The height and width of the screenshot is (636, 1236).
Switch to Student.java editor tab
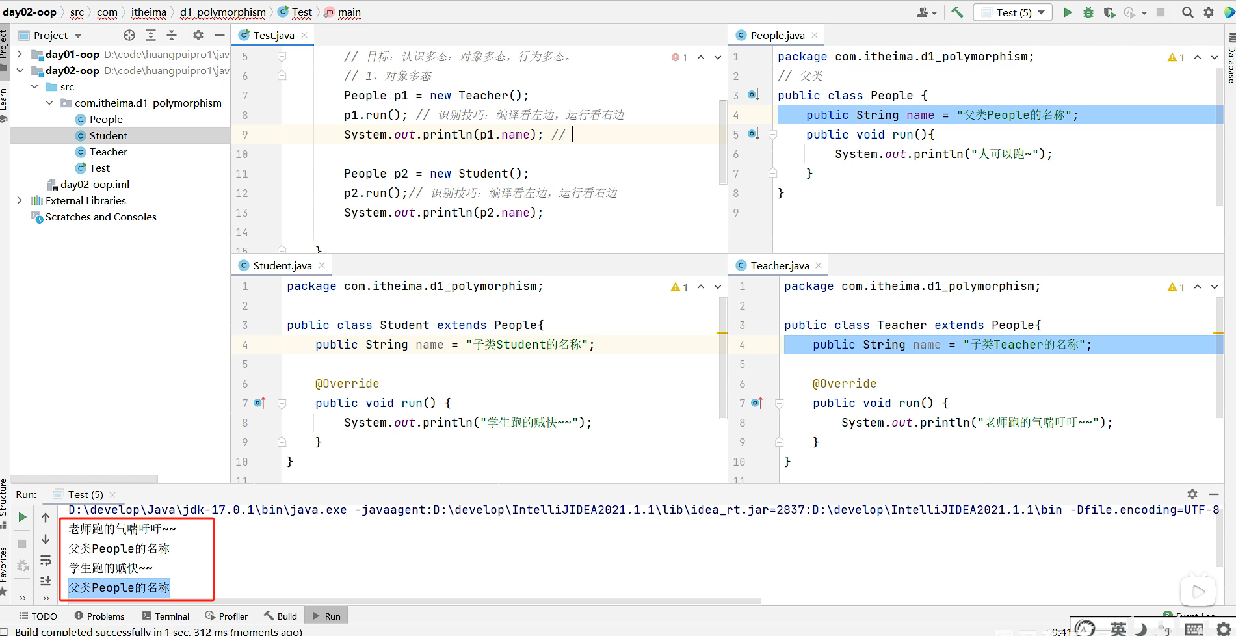[282, 265]
